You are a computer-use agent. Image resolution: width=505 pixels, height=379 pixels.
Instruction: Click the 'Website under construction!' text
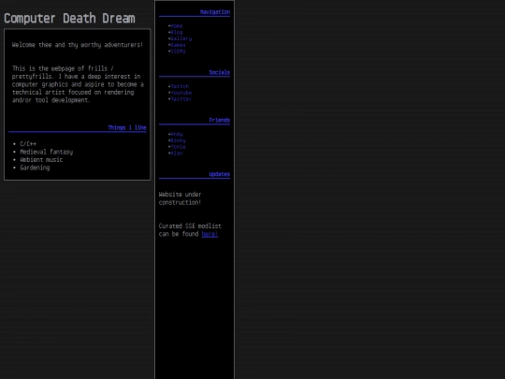point(180,198)
